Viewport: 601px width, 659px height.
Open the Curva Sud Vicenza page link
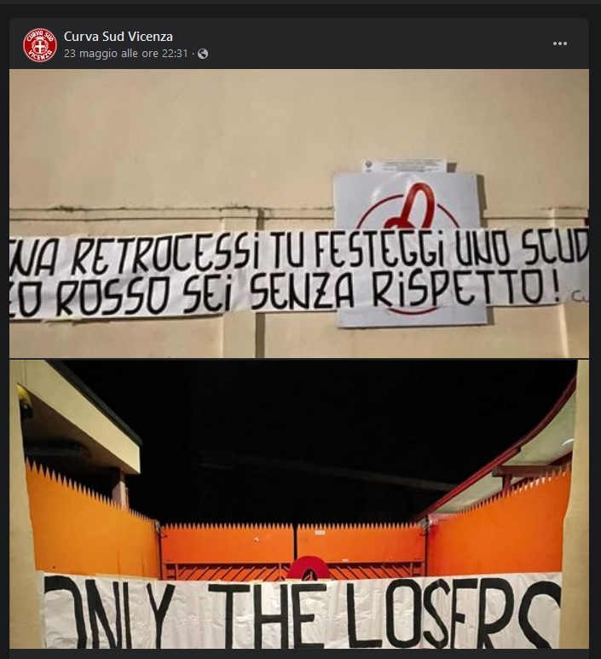click(118, 37)
